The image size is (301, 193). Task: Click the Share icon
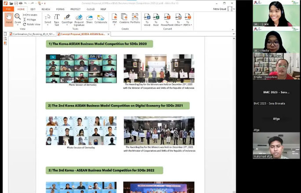[x=90, y=18]
